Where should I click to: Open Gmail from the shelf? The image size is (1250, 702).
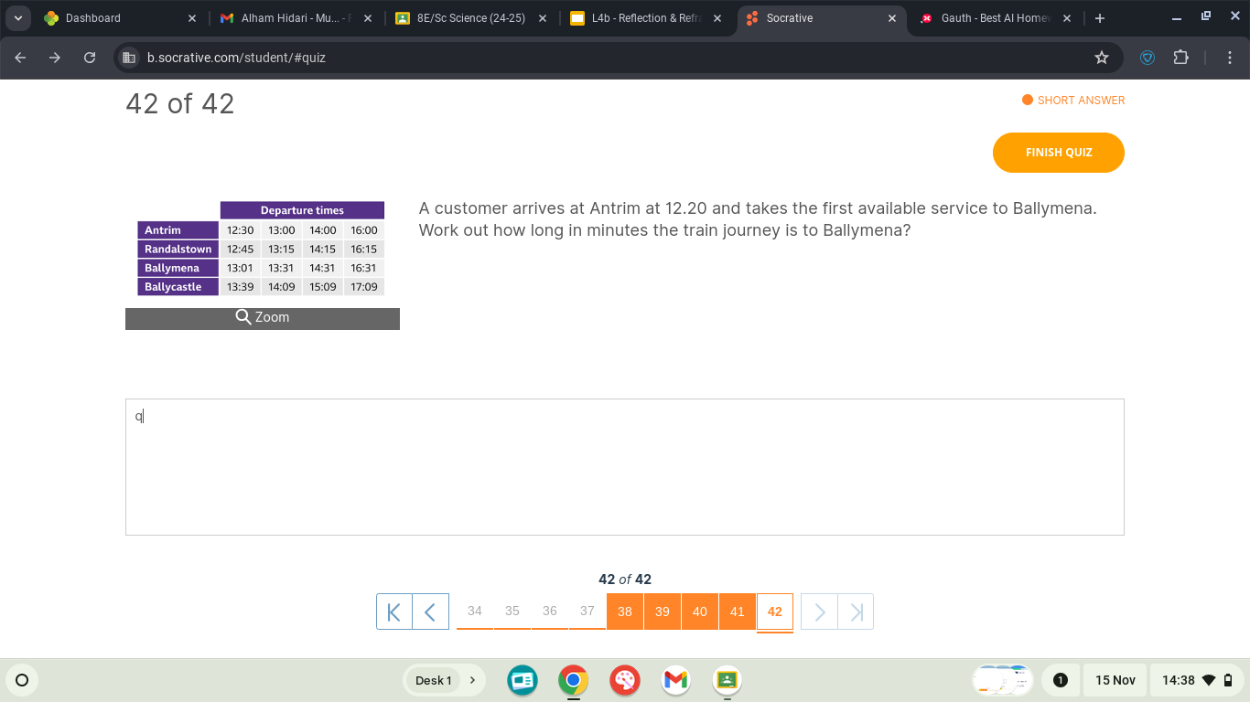675,680
